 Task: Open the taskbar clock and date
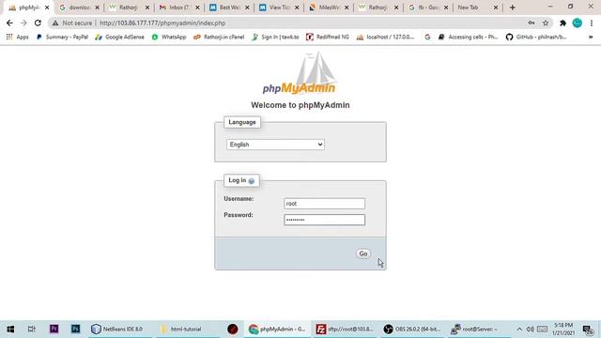563,330
